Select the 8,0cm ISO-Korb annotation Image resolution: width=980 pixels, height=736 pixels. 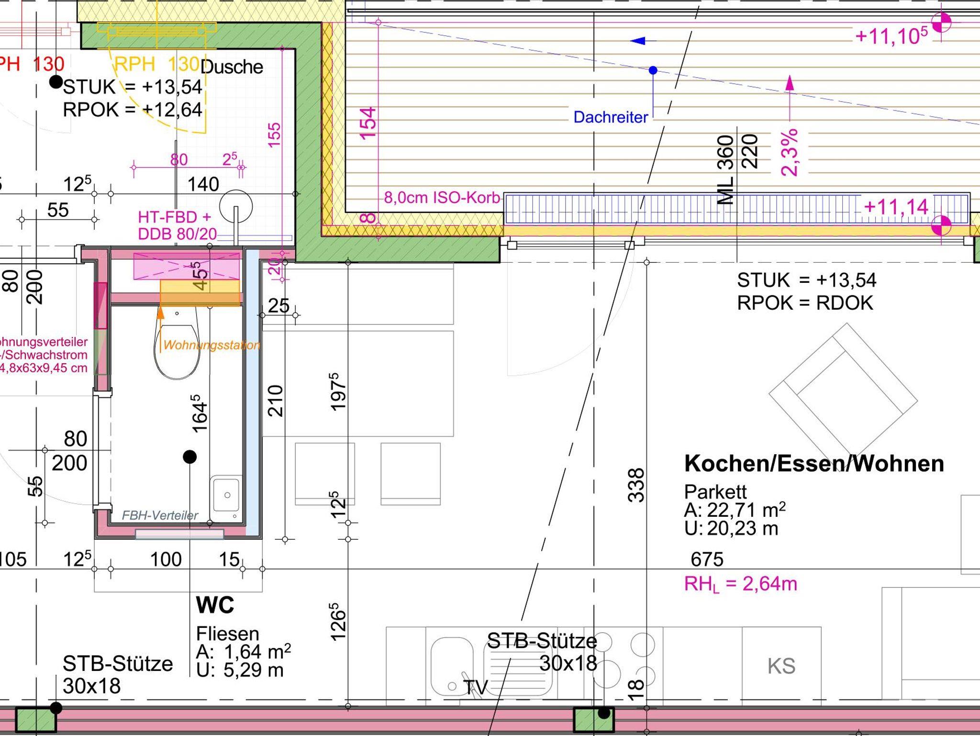click(442, 198)
